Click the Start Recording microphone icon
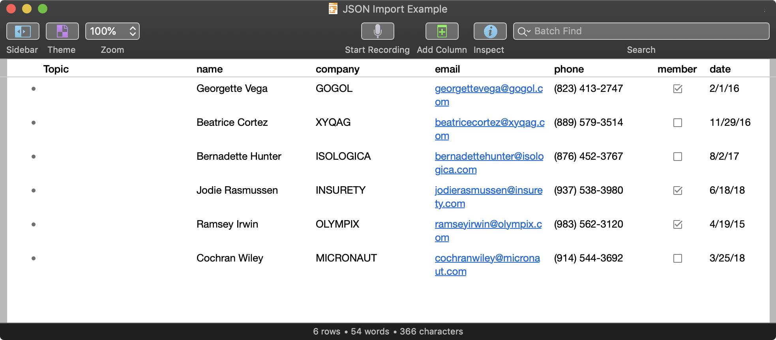This screenshot has height=340, width=776. [x=377, y=31]
